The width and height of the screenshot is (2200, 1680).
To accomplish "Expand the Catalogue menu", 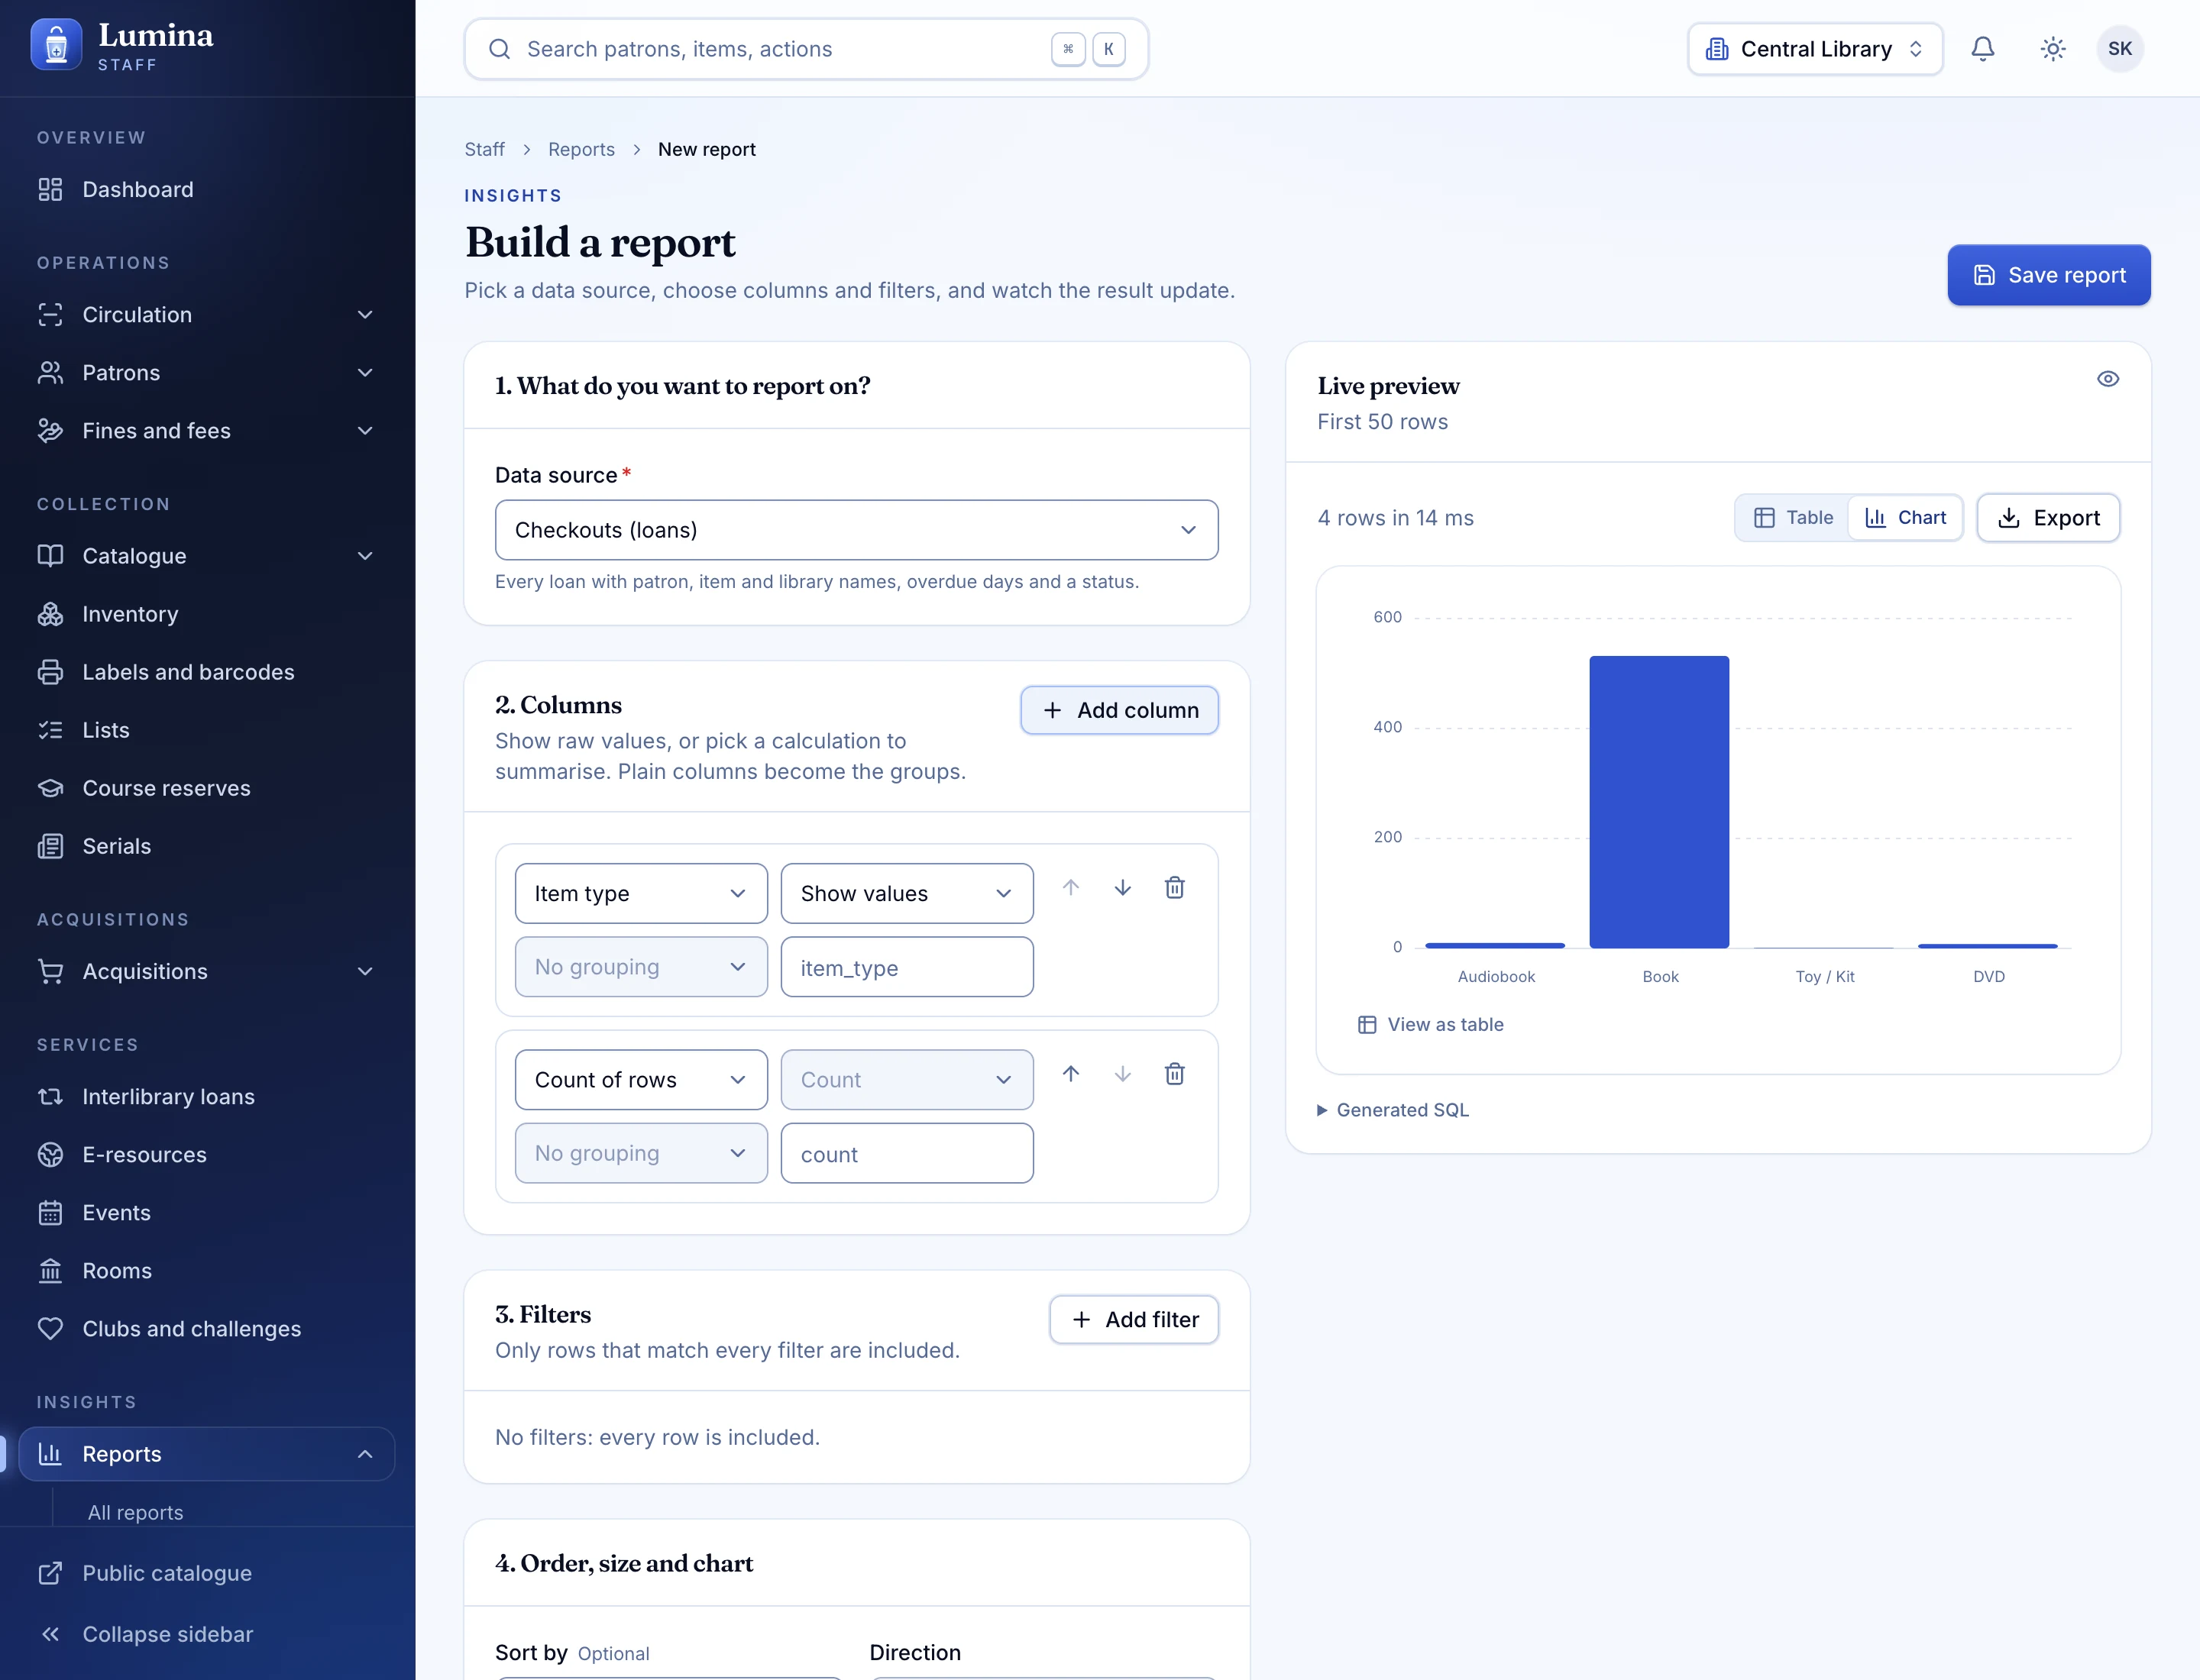I will pyautogui.click(x=207, y=556).
